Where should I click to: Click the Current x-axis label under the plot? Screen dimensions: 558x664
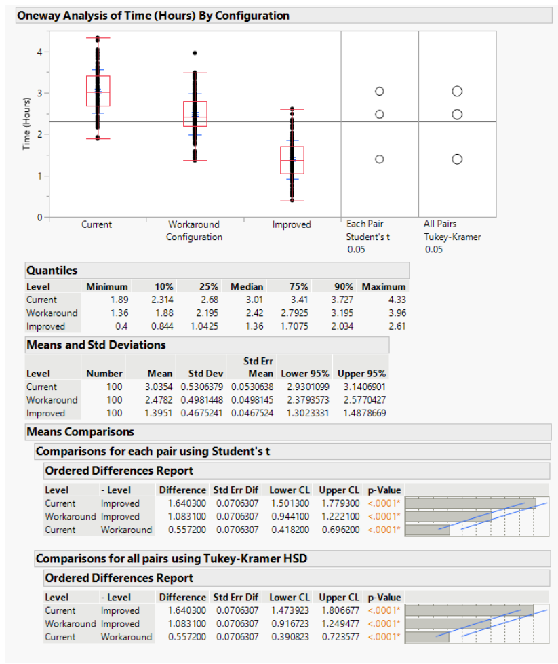tap(96, 224)
